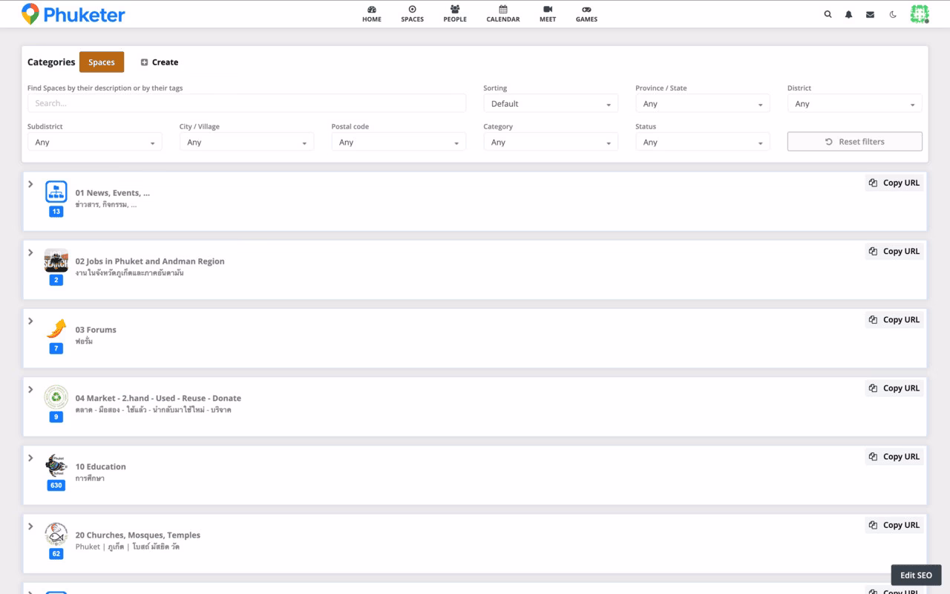This screenshot has width=950, height=594.
Task: Open the Category filter dropdown
Action: click(551, 142)
